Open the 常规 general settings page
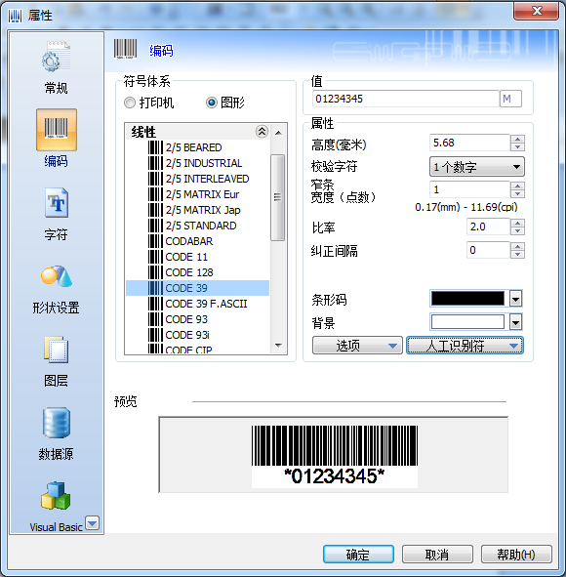Viewport: 566px width, 577px height. (56, 67)
